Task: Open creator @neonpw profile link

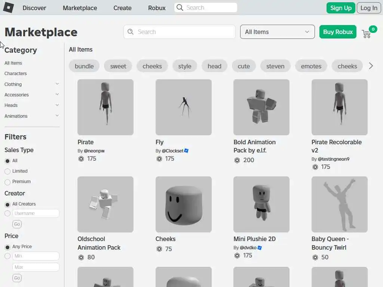Action: pyautogui.click(x=94, y=151)
